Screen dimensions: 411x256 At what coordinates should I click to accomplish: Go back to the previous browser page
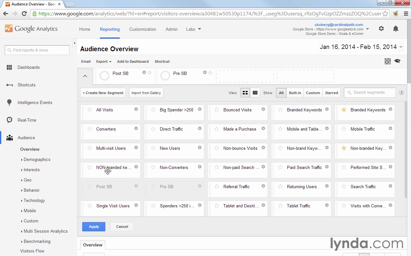(x=5, y=13)
